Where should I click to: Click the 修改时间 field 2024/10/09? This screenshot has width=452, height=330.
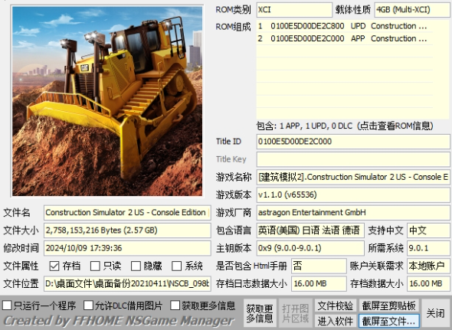tap(127, 248)
